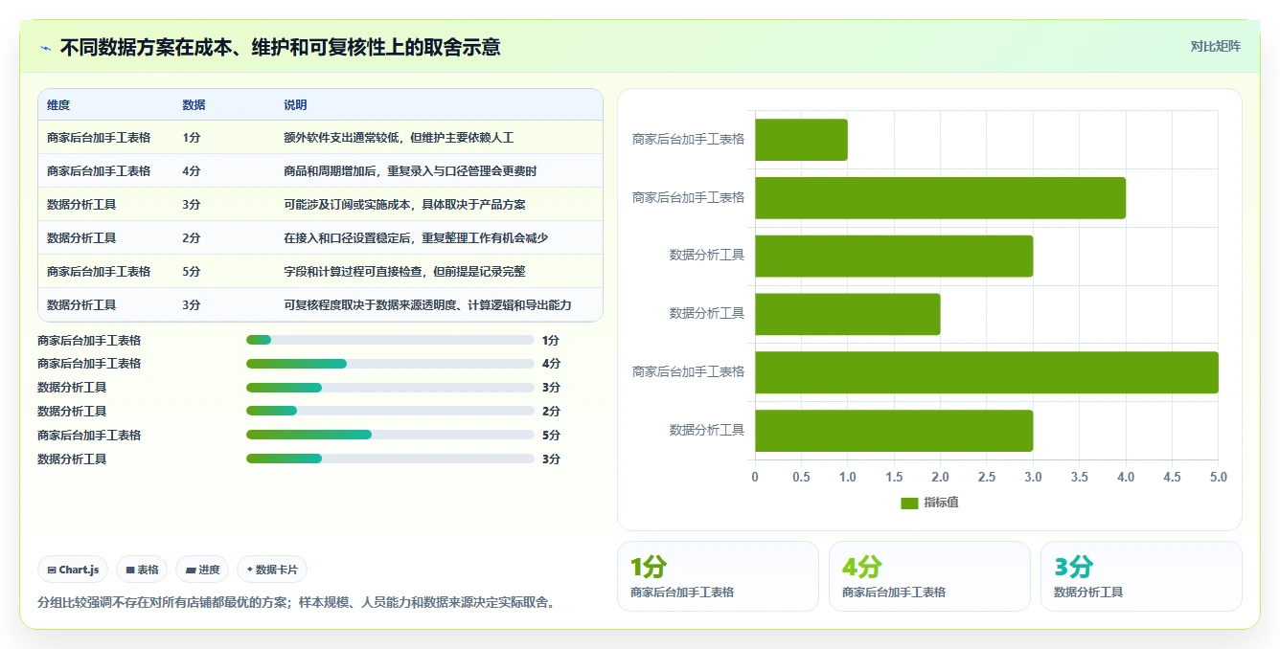Click the Chart.js chip
Screen dimensions: 1280x649
[74, 570]
